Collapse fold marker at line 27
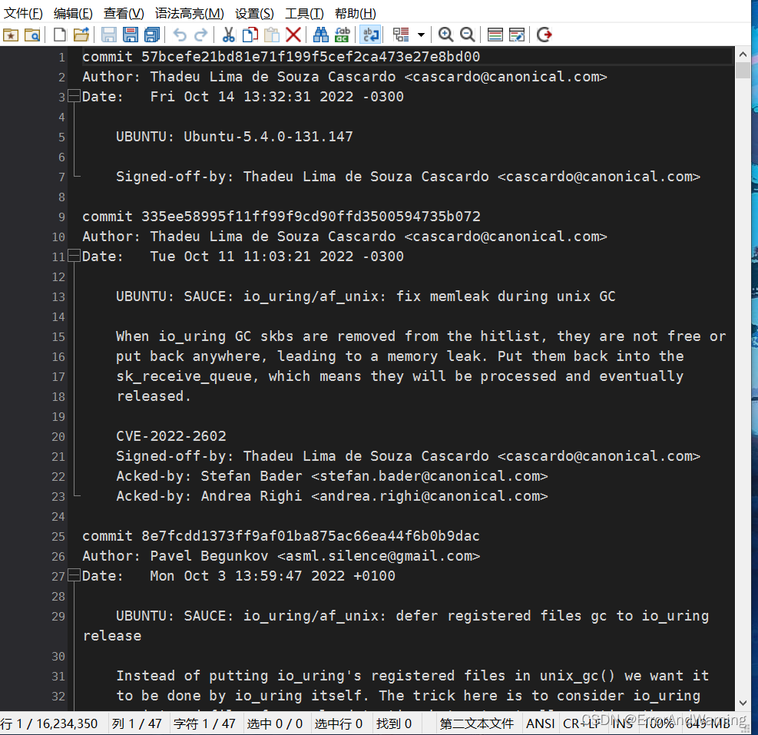The width and height of the screenshot is (758, 735). point(74,575)
